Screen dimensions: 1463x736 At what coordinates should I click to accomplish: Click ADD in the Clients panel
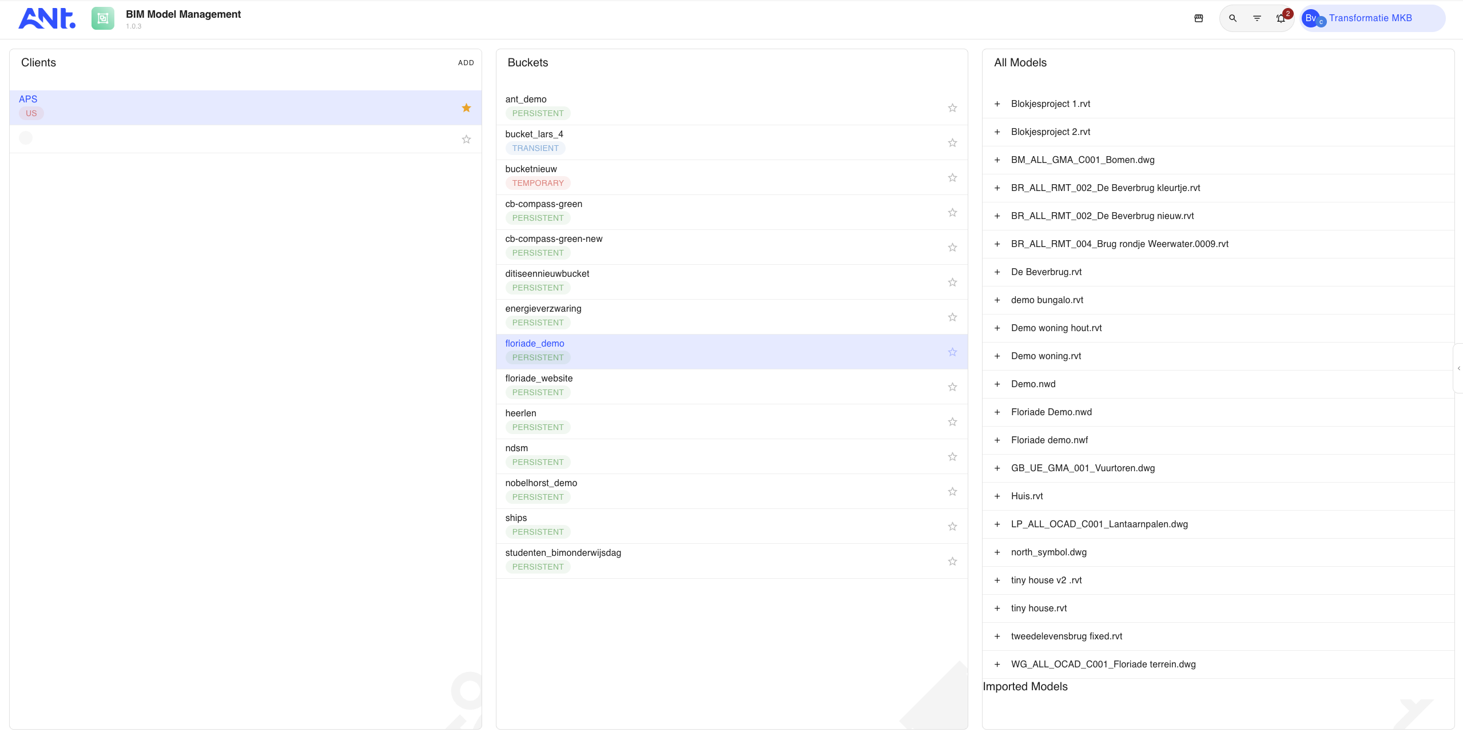[x=466, y=63]
